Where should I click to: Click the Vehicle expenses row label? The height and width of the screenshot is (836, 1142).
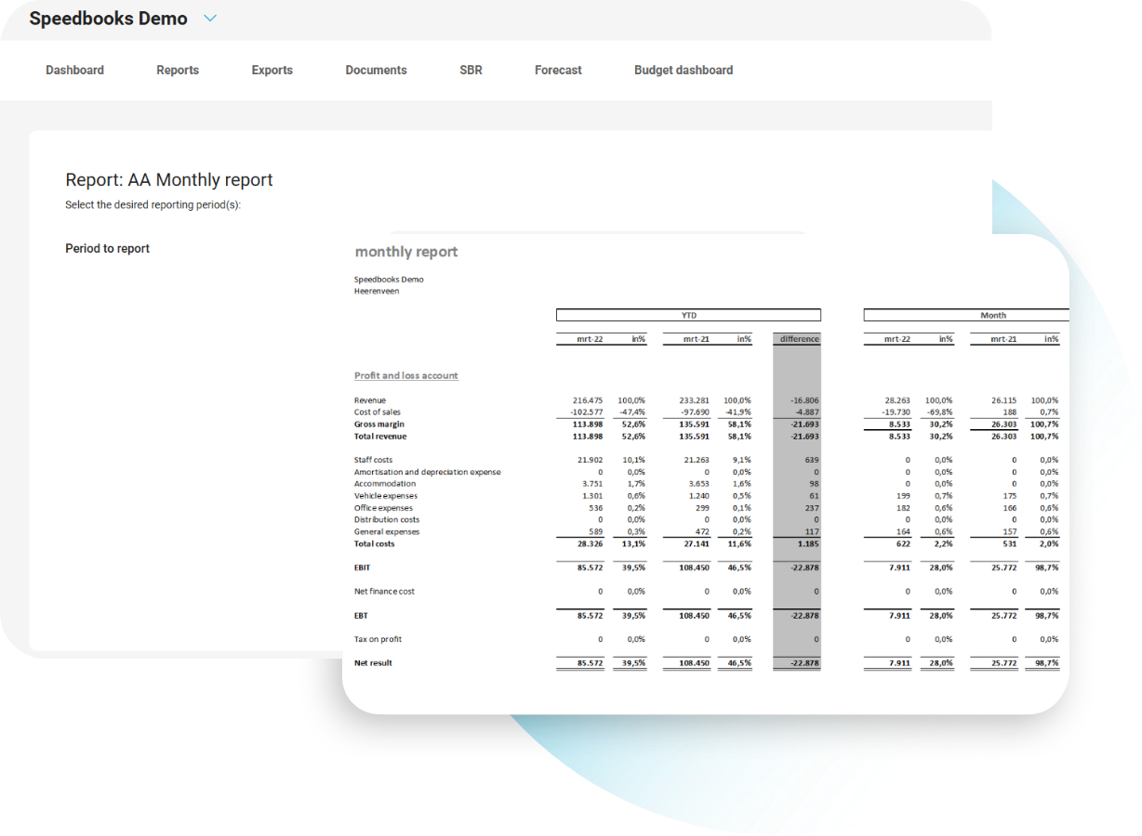tap(386, 496)
